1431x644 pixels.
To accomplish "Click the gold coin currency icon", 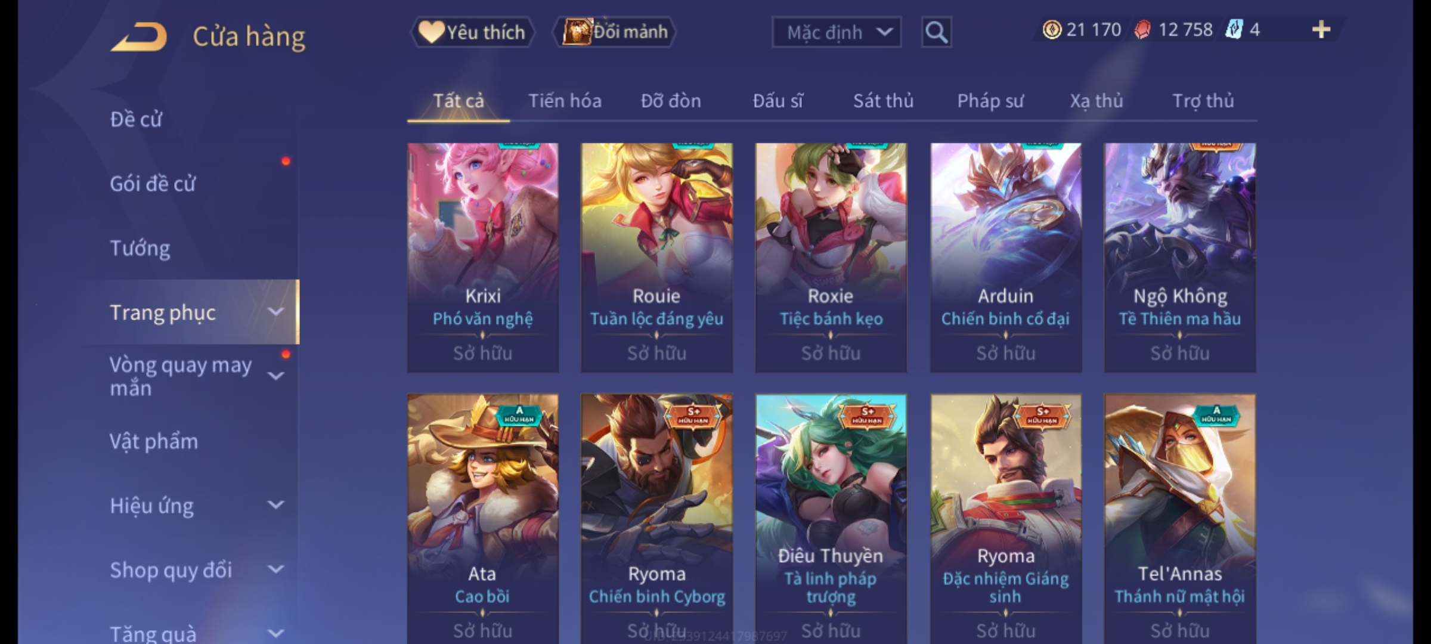I will point(1052,30).
